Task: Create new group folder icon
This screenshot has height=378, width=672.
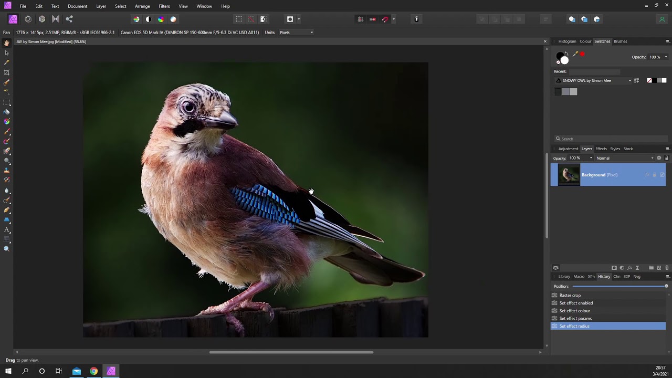Action: pyautogui.click(x=652, y=268)
